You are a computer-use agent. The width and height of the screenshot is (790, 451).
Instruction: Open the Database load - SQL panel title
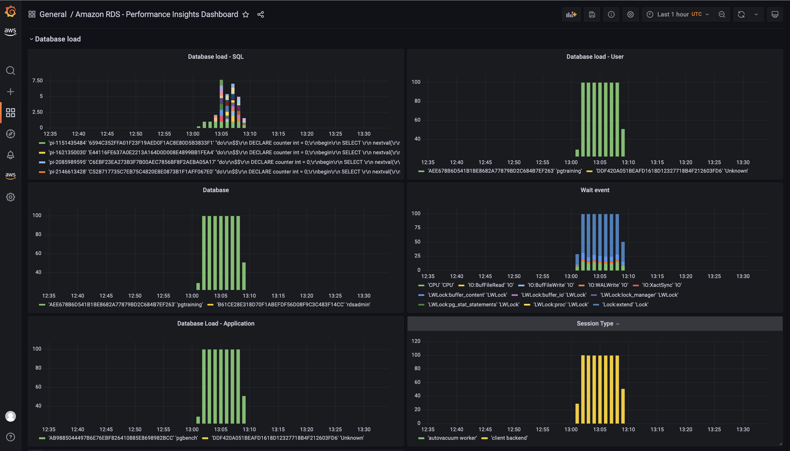pos(216,57)
